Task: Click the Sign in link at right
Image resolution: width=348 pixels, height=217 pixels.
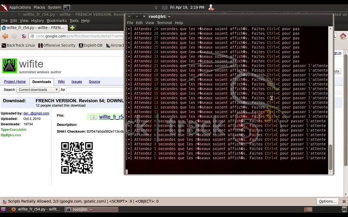Action: pos(338,53)
